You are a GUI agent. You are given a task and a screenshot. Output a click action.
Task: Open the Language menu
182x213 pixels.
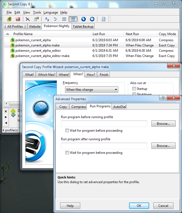pos(51,12)
